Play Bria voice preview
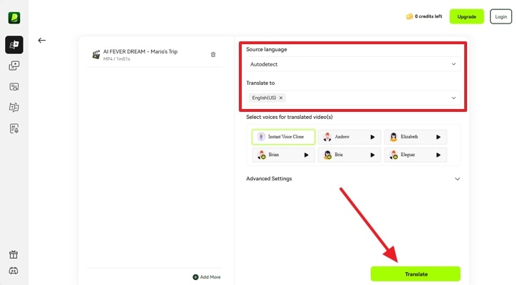 [x=372, y=155]
